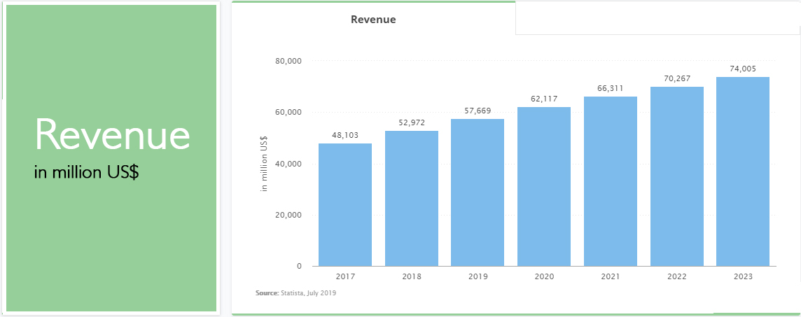The width and height of the screenshot is (801, 317).
Task: Click the 52,972 value label
Action: tap(412, 122)
